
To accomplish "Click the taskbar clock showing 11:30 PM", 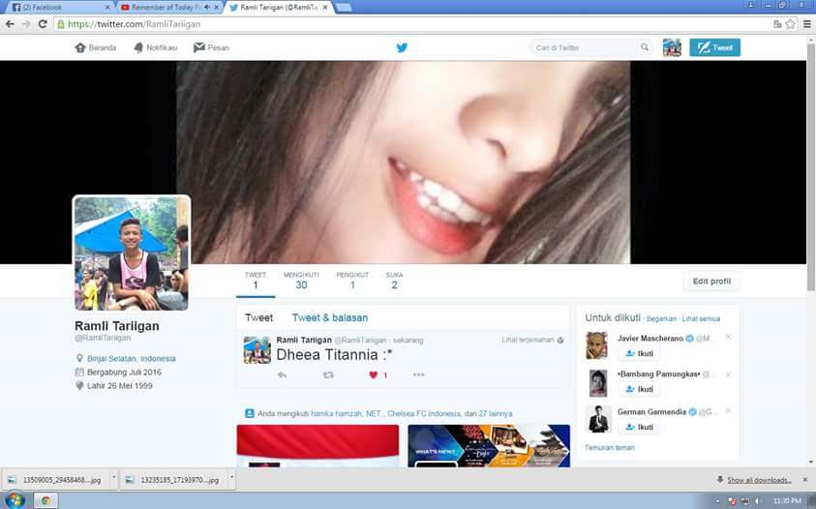I will (786, 500).
